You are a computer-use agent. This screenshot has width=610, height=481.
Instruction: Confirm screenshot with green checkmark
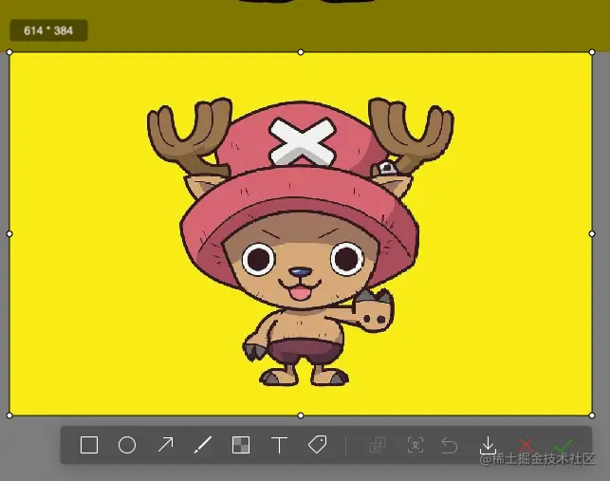click(564, 445)
